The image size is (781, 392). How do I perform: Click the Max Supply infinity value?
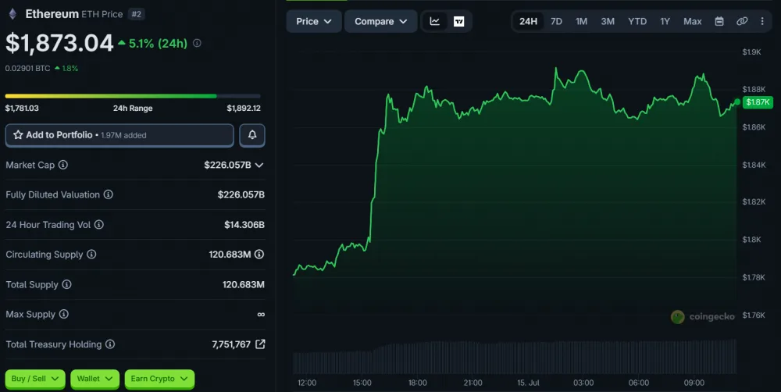pyautogui.click(x=261, y=314)
